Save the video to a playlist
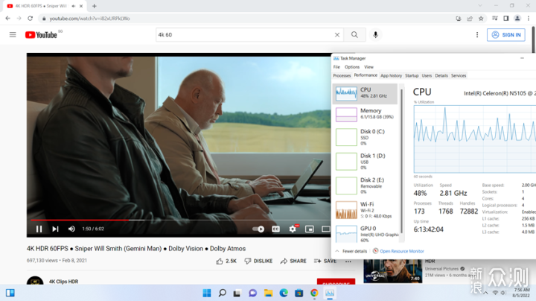 [325, 261]
